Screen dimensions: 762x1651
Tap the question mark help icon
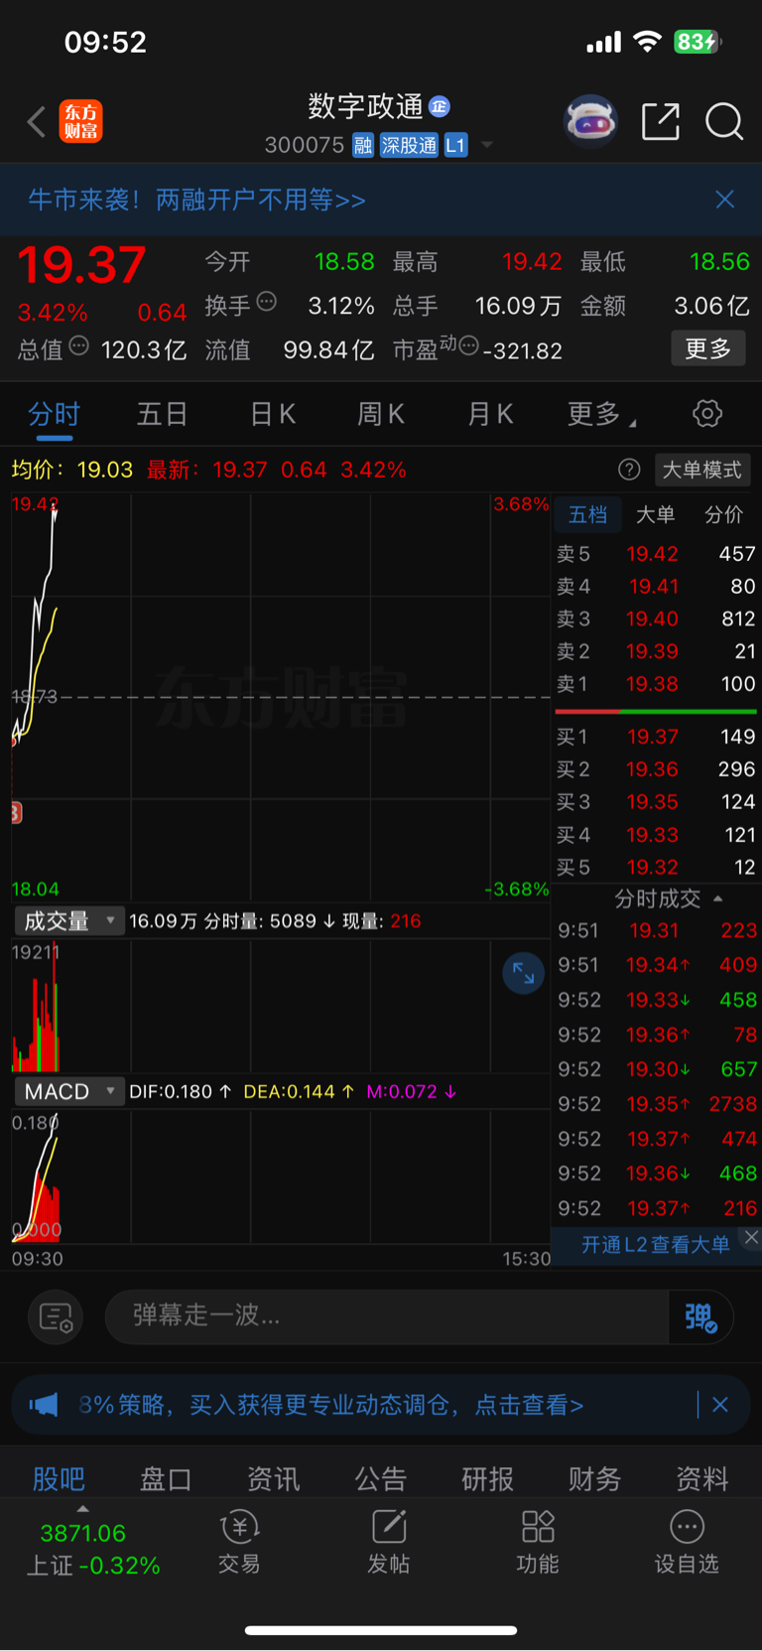[x=629, y=470]
